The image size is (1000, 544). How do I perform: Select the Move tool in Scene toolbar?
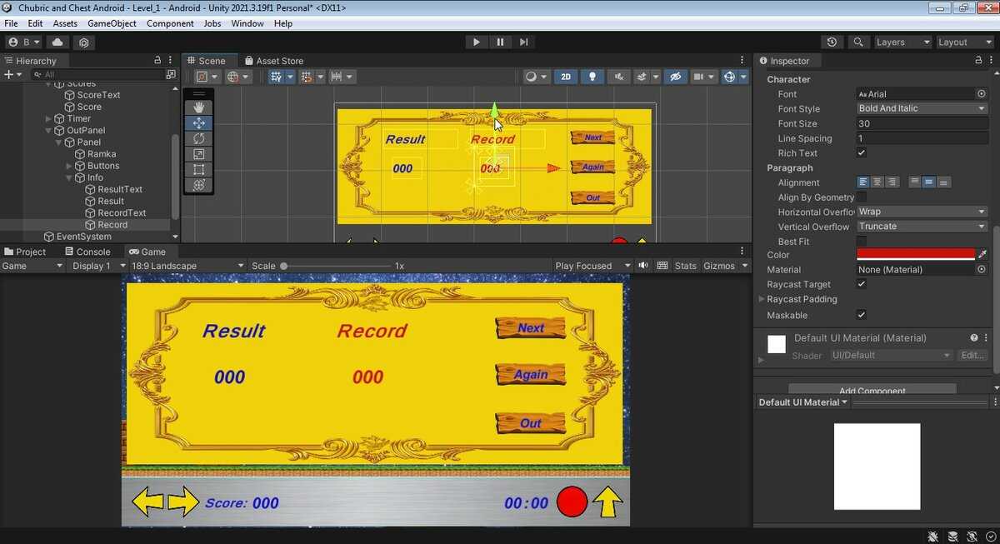(x=198, y=122)
